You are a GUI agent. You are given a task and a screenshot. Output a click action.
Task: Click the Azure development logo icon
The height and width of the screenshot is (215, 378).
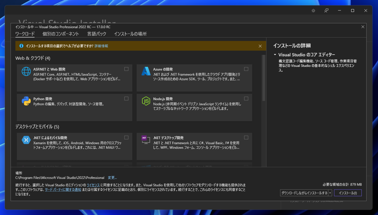[x=146, y=71]
